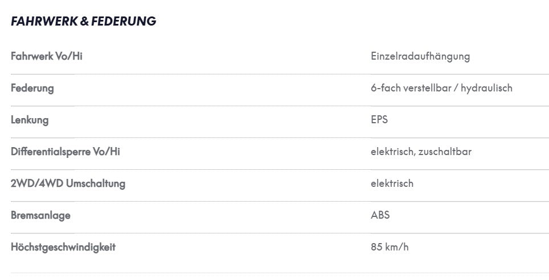Image resolution: width=549 pixels, height=280 pixels.
Task: Click the word FAHRWERK in the heading
Action: (x=44, y=21)
